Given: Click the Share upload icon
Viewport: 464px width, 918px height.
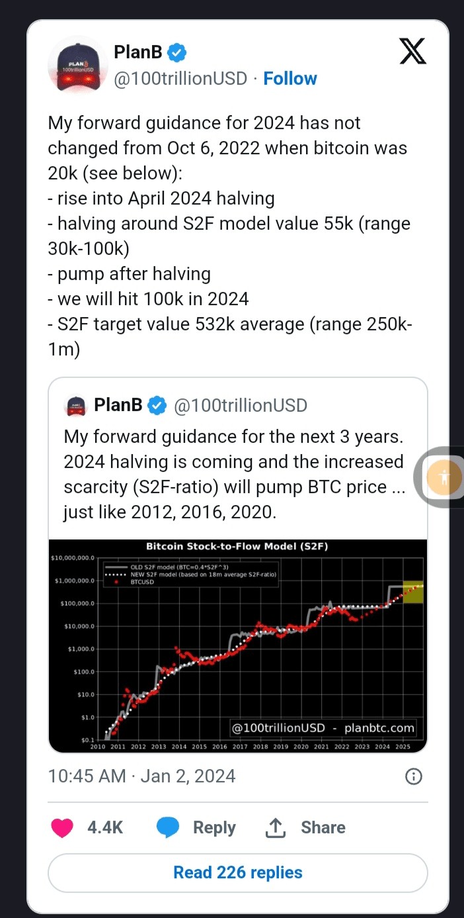Looking at the screenshot, I should (276, 827).
